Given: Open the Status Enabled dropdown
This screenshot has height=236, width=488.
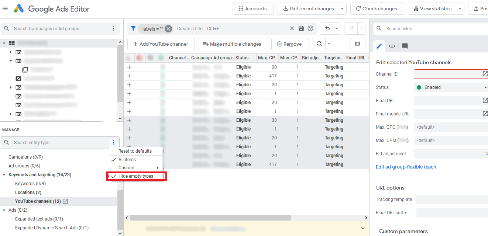Looking at the screenshot, I should pos(451,87).
